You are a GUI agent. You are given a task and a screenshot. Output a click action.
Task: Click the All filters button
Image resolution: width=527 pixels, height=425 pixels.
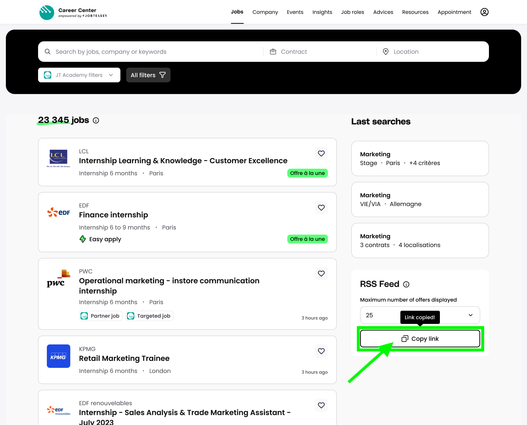pos(148,75)
